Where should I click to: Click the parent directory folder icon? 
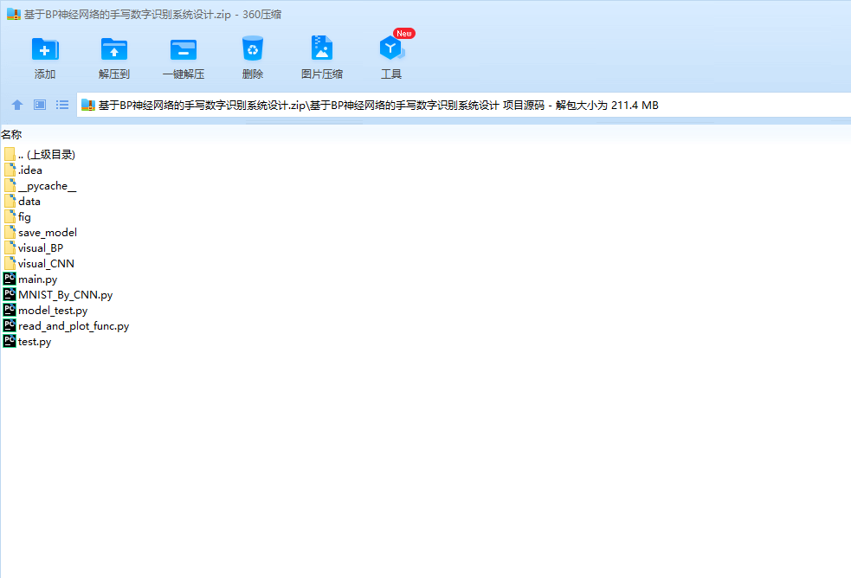pyautogui.click(x=10, y=154)
